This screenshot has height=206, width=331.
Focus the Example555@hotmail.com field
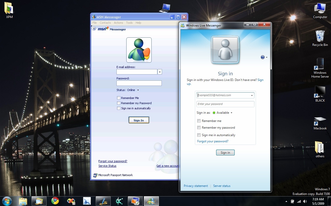tap(225, 95)
